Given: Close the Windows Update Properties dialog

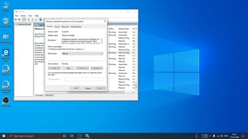Looking at the screenshot, I should [105, 21].
